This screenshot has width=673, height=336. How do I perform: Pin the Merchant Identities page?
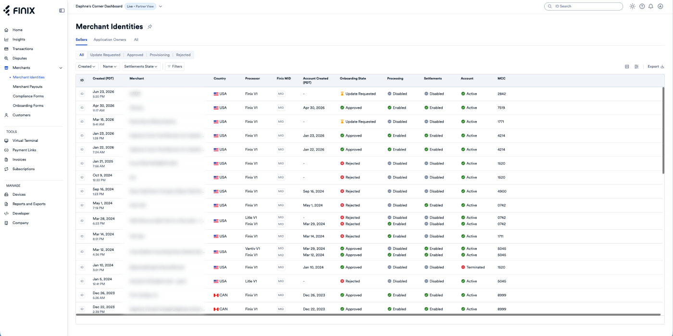click(x=150, y=27)
